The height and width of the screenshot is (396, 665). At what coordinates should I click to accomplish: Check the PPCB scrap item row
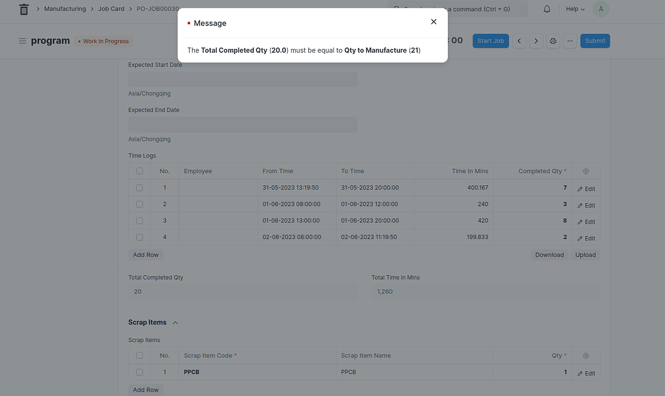pyautogui.click(x=139, y=372)
